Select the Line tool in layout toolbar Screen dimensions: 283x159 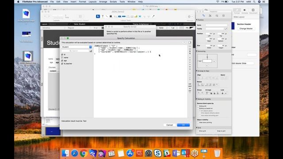click(107, 16)
